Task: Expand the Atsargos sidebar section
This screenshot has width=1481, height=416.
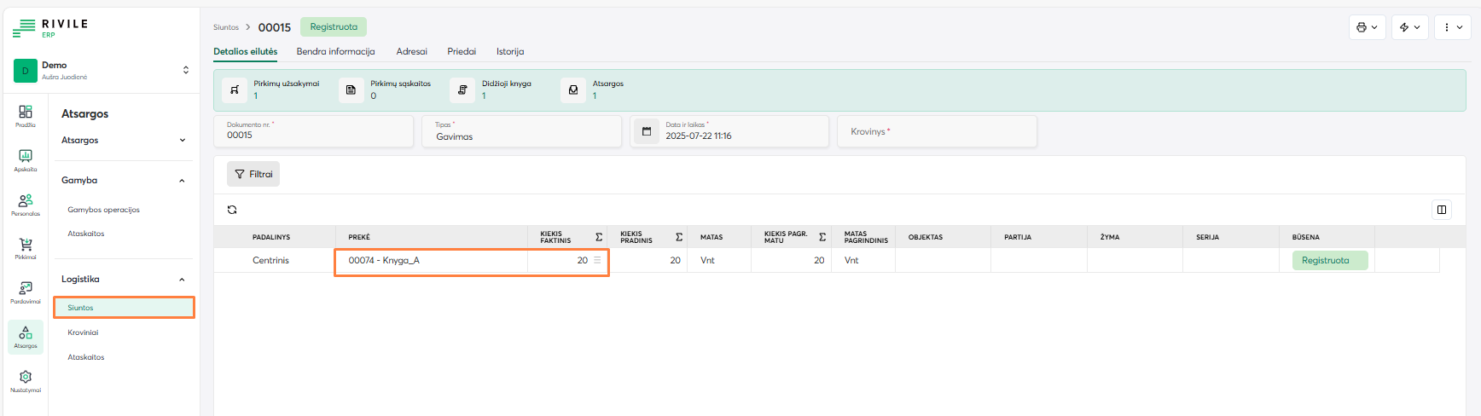Action: coord(182,141)
